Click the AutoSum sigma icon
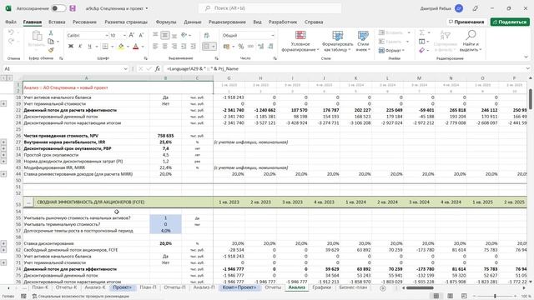 [421, 32]
